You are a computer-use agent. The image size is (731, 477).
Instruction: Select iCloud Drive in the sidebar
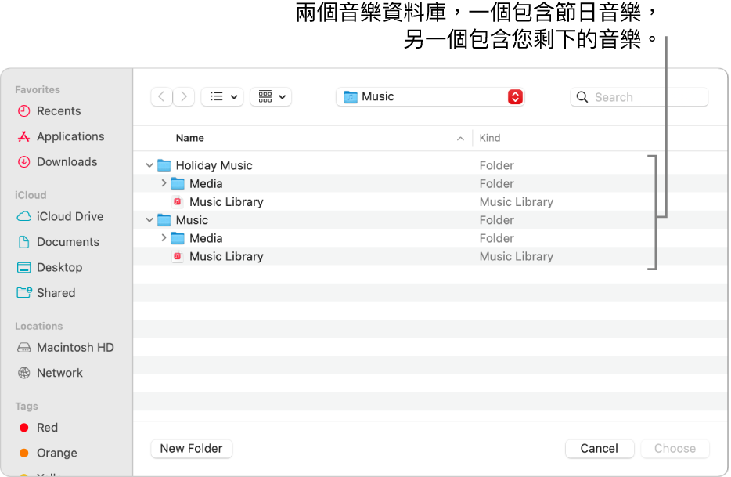coord(60,216)
